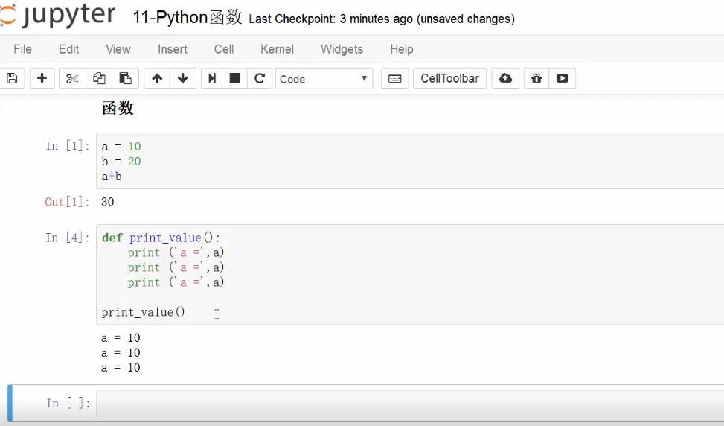Insert a cell below with plus icon
724x426 pixels.
pos(42,78)
